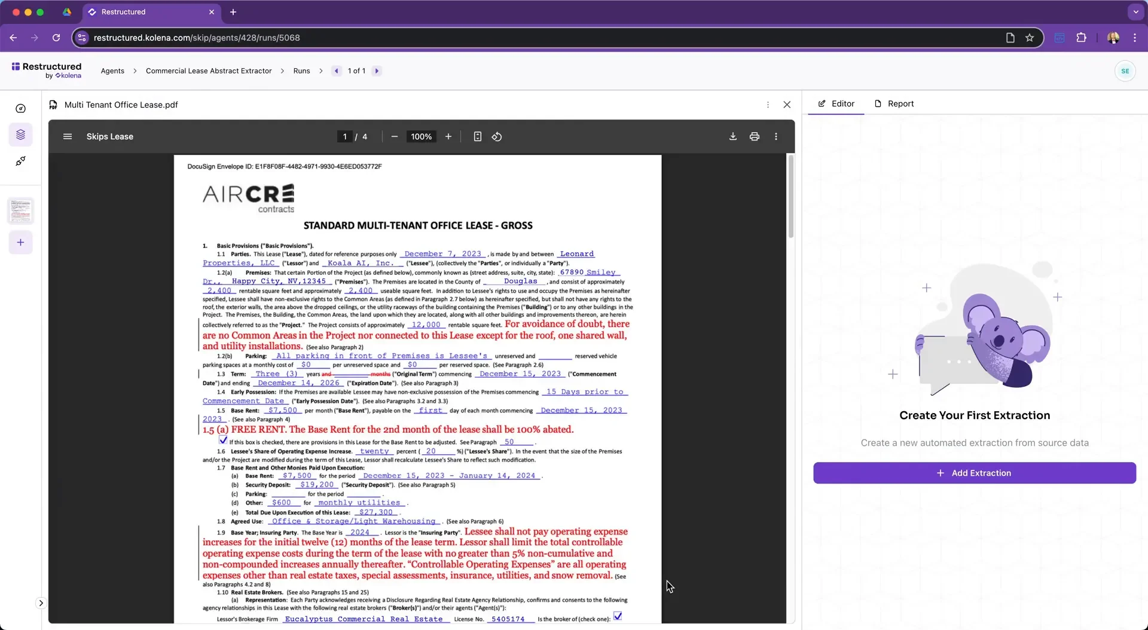Open document options next to file name
Image resolution: width=1148 pixels, height=630 pixels.
768,105
